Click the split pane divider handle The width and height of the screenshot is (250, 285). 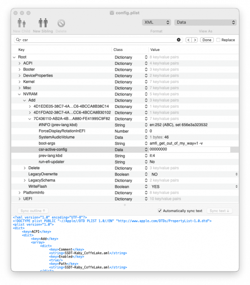pyautogui.click(x=125, y=205)
